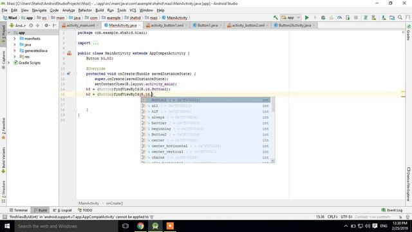This screenshot has height=232, width=412.
Task: Click the import fold region ellipsis
Action: [96, 43]
